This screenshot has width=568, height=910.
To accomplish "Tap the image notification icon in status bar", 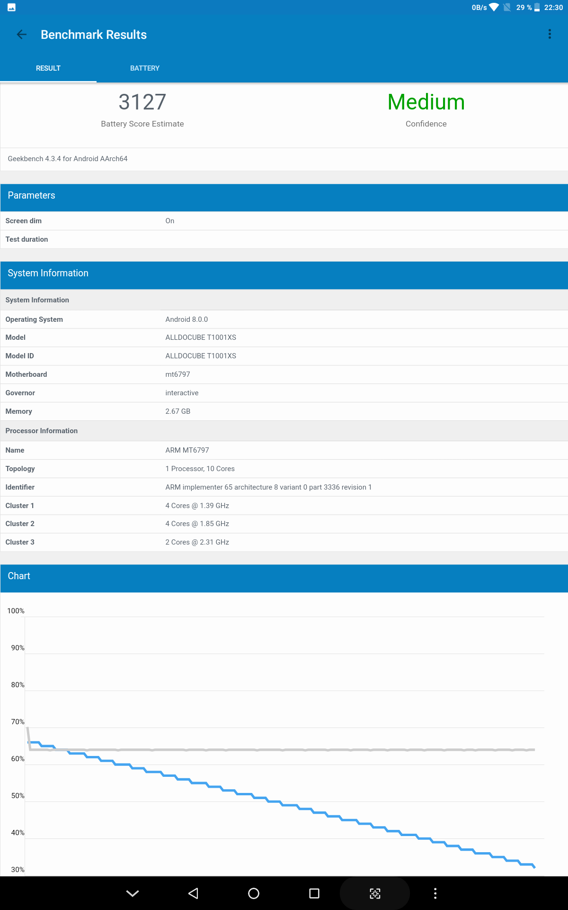I will click(x=11, y=7).
